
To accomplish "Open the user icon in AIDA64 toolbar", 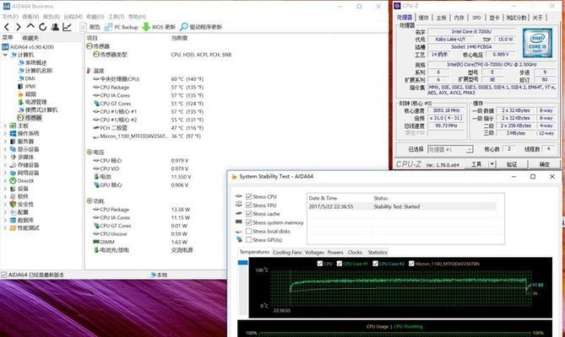I will 55,27.
